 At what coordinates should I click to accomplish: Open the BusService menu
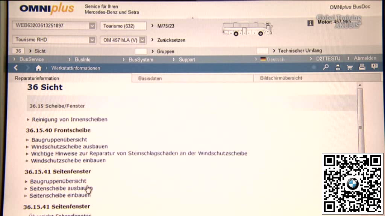click(x=32, y=59)
